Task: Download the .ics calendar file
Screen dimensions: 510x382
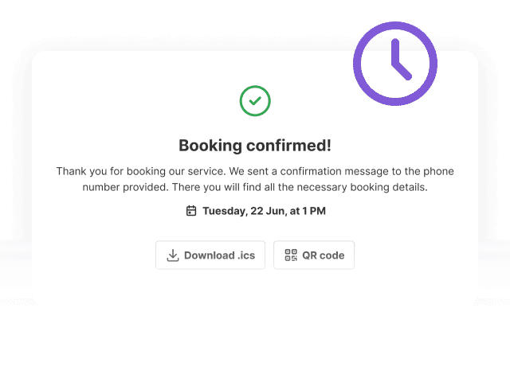Action: 210,255
